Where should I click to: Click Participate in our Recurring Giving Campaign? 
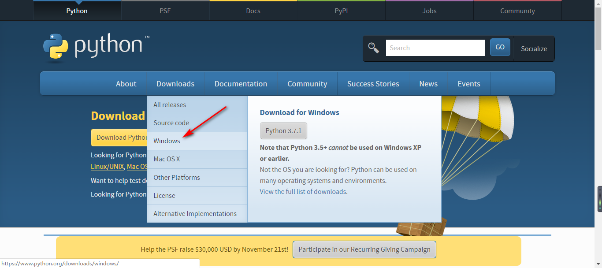[364, 249]
